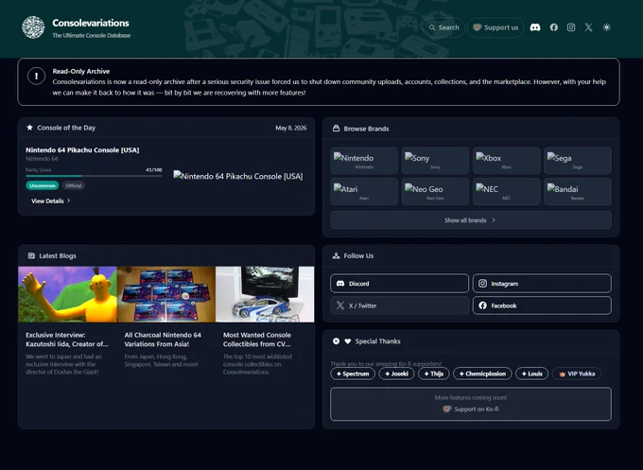The width and height of the screenshot is (643, 470).
Task: Select the NEC brand tile
Action: coord(507,192)
